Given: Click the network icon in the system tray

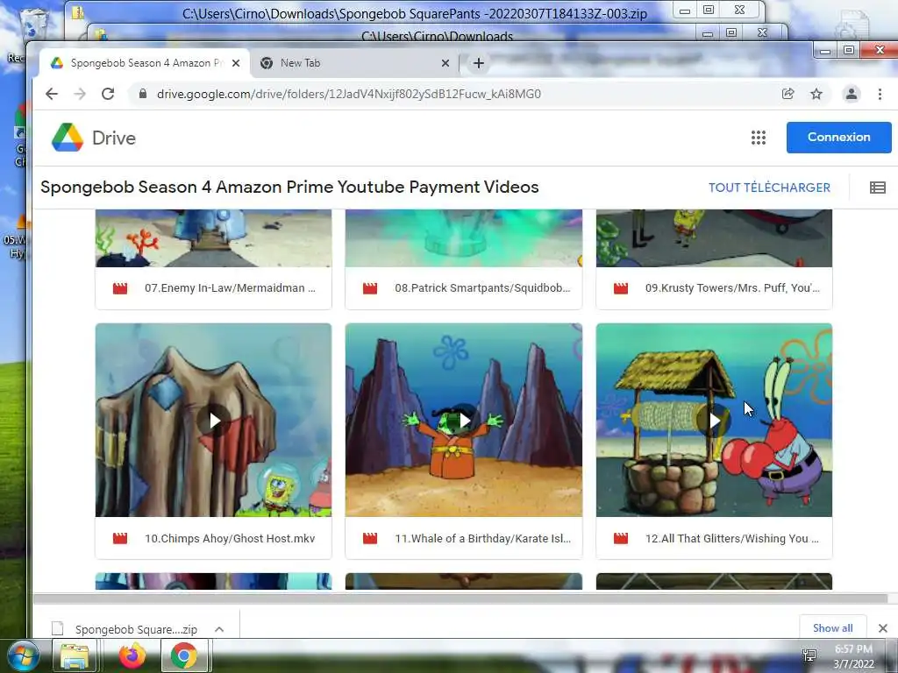Looking at the screenshot, I should [x=809, y=655].
